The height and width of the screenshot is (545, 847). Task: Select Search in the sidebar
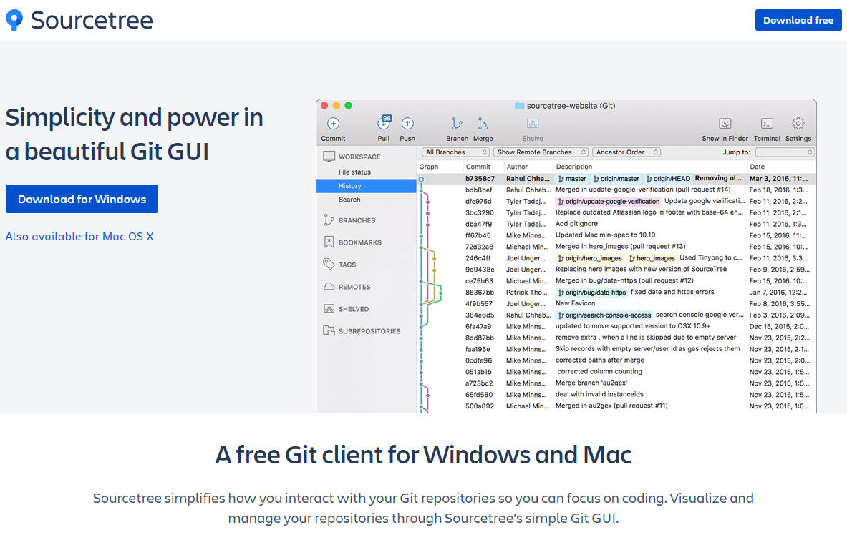tap(349, 199)
